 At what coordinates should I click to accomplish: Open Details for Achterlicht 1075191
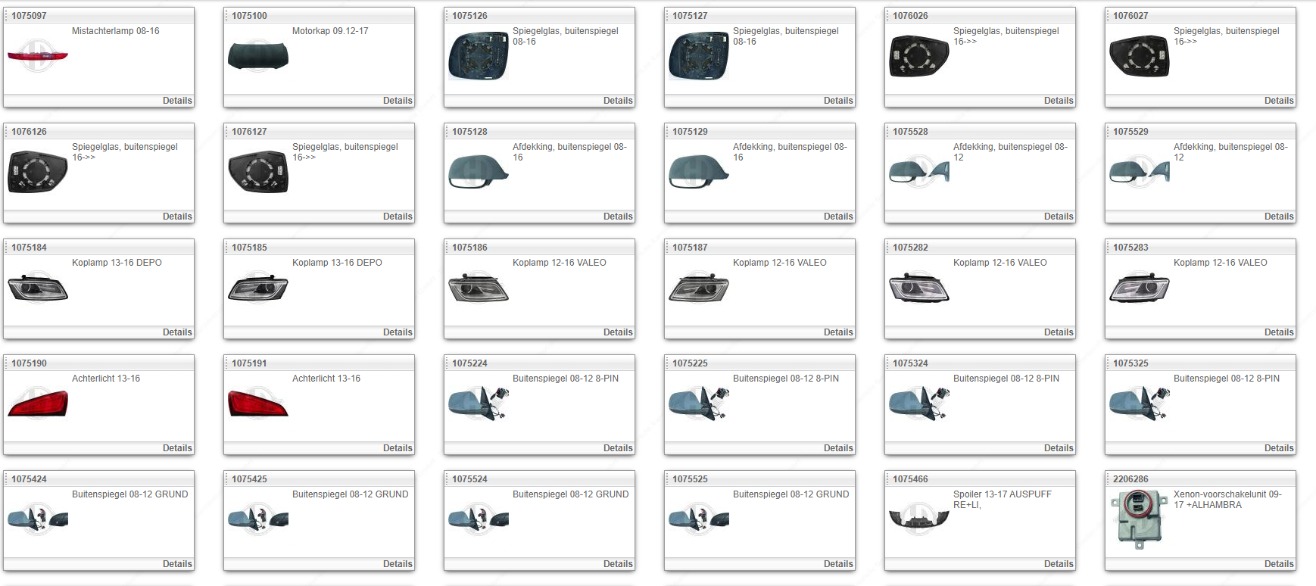[397, 448]
